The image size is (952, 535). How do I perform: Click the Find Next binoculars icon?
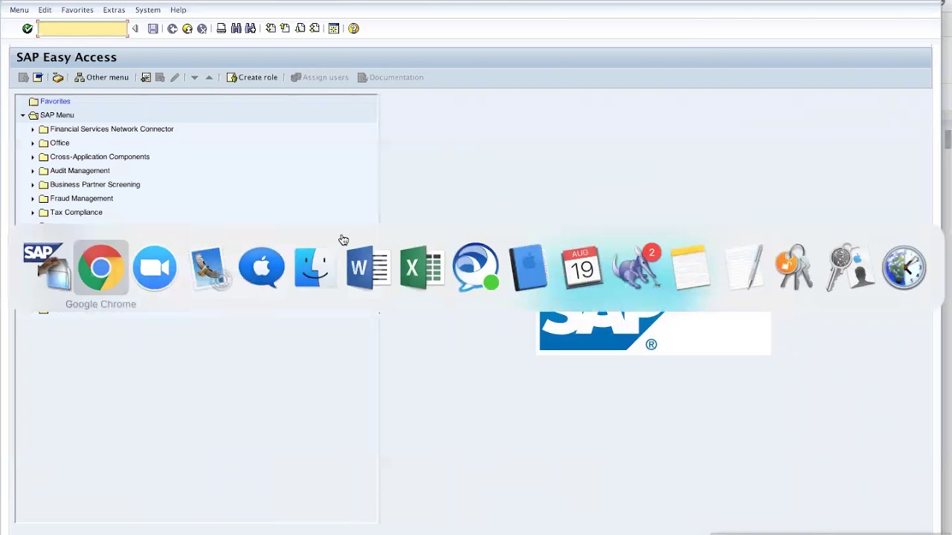pos(250,28)
